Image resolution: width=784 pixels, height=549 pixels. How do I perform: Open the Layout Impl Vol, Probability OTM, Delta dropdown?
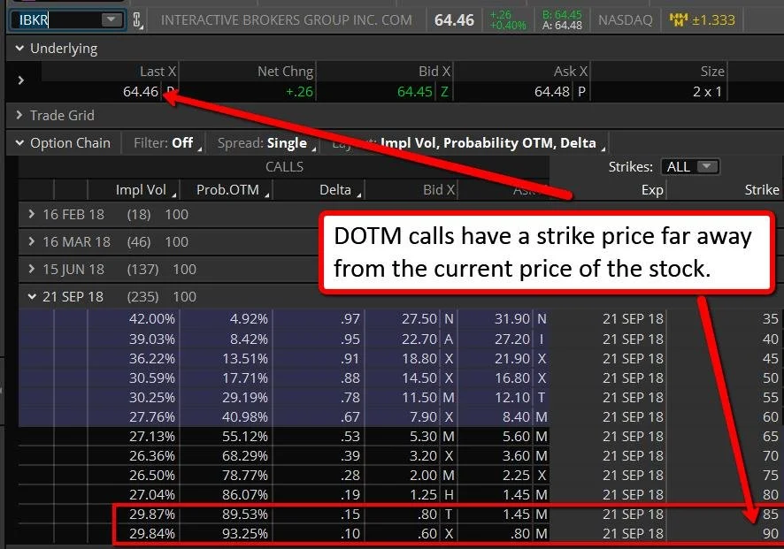470,143
